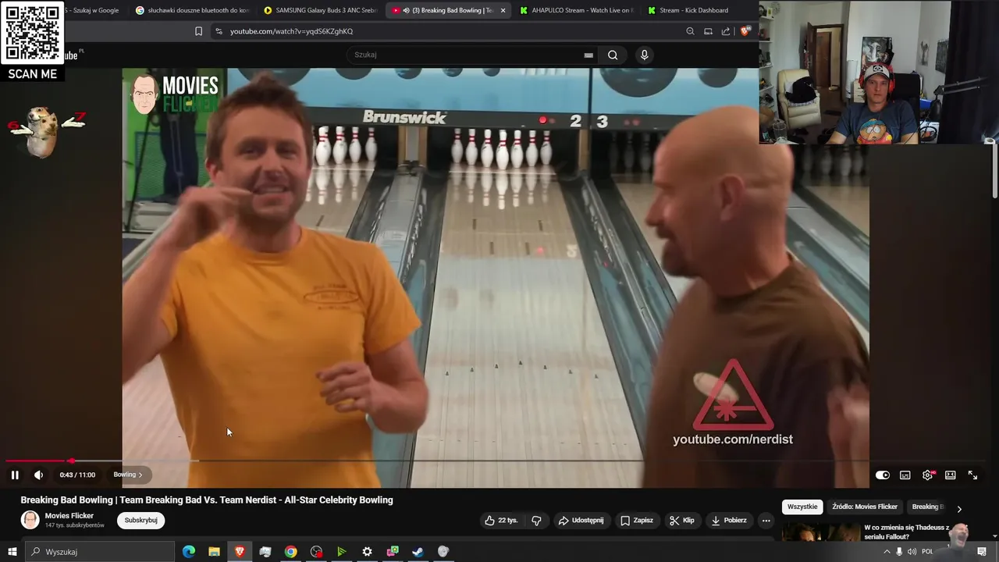Image resolution: width=999 pixels, height=562 pixels.
Task: Open the Movies Flicker channel link
Action: point(69,516)
